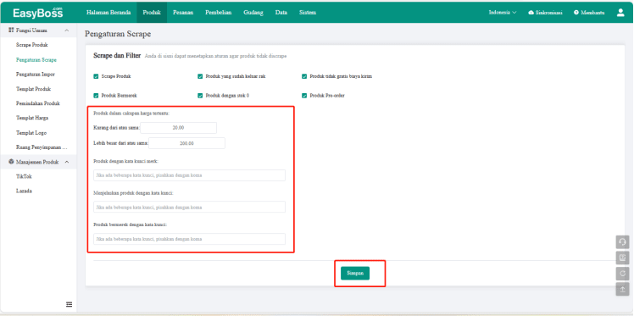Click the EasyBoss logo
Viewport: 634px width, 316px height.
click(38, 13)
